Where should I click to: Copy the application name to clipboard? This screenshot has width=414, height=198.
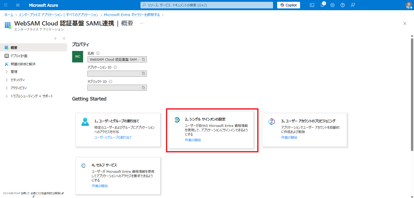click(144, 59)
